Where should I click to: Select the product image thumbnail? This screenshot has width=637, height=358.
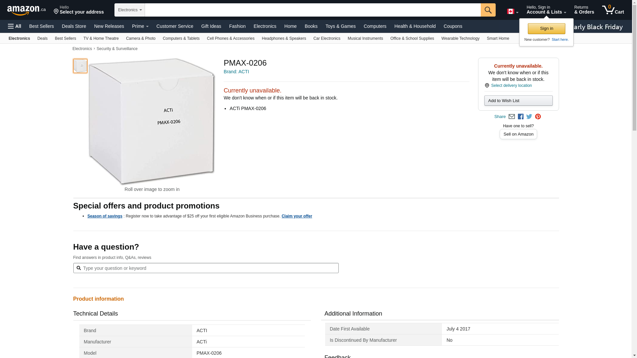coord(80,66)
